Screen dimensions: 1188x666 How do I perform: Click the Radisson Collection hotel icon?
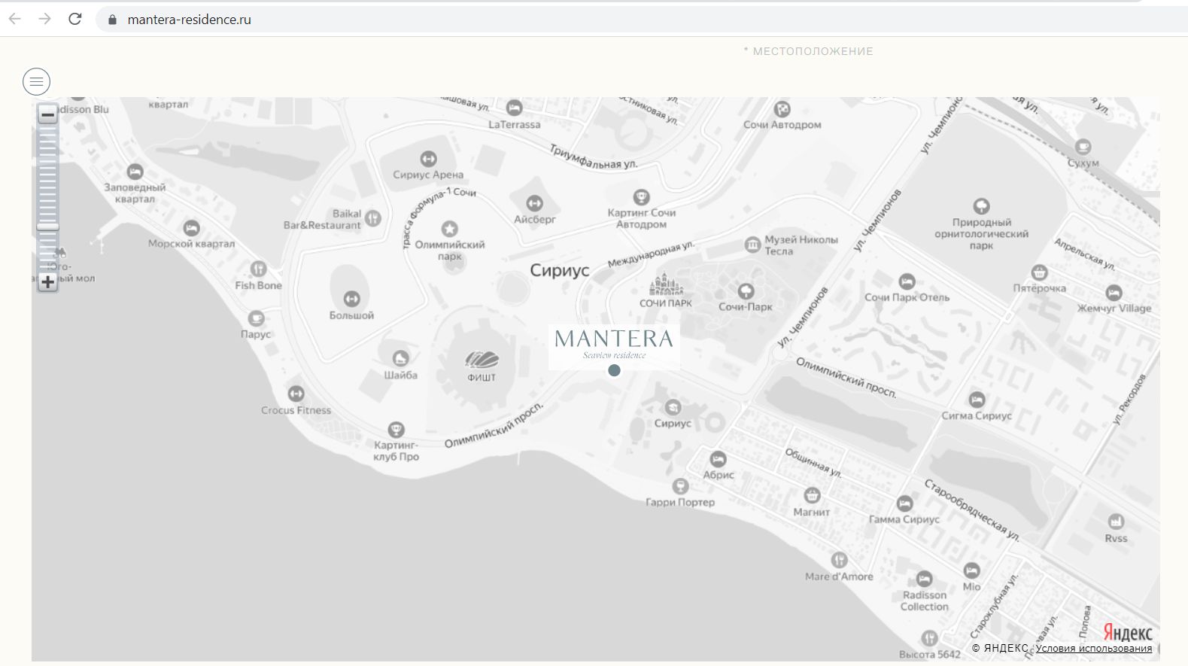point(924,579)
